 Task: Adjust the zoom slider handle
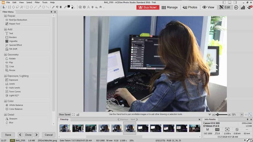217,115
